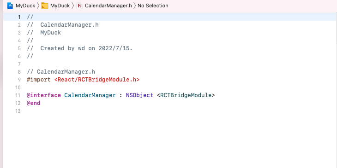The image size is (337, 168).
Task: Click line number 11 in the gutter
Action: (18, 95)
